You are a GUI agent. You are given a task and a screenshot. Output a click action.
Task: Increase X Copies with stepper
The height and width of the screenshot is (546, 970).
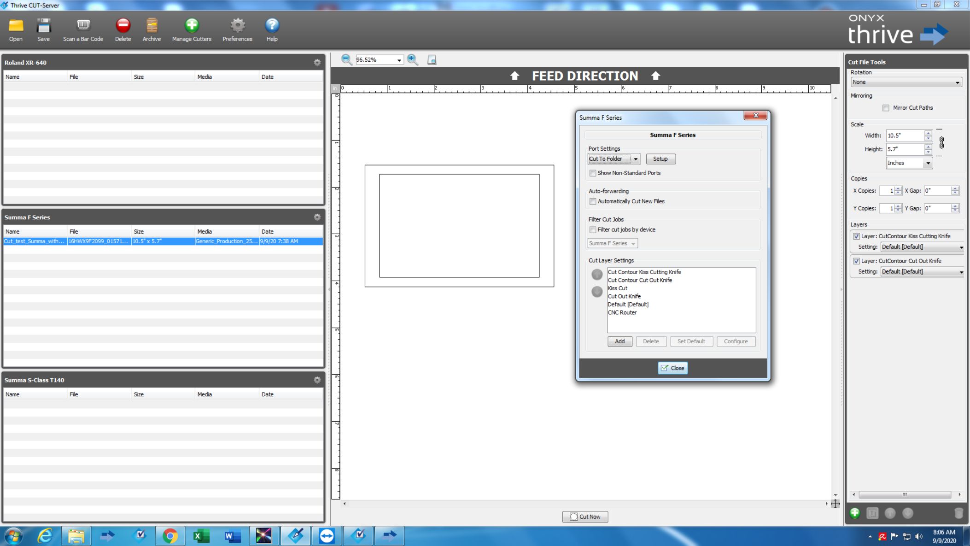click(898, 188)
